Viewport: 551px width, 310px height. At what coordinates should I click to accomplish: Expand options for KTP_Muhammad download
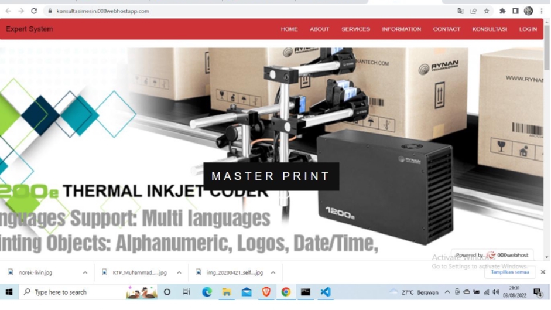click(x=179, y=272)
